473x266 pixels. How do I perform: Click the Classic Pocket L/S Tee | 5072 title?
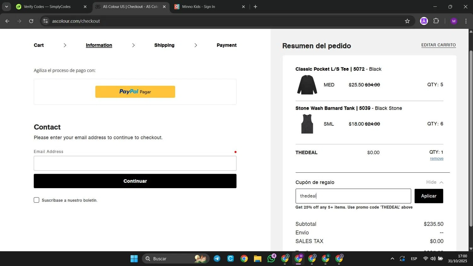coord(330,69)
